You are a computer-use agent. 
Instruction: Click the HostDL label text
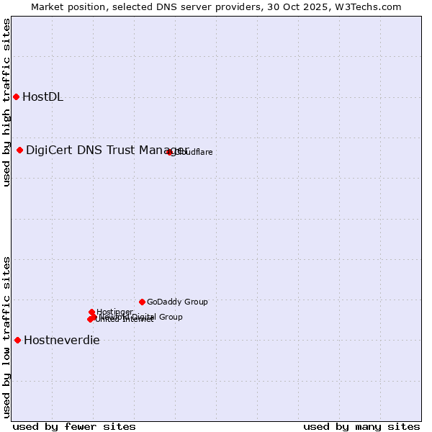[42, 97]
